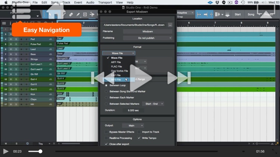Uncheck Close after export
Viewport: 280px width, 157px height.
[106, 144]
